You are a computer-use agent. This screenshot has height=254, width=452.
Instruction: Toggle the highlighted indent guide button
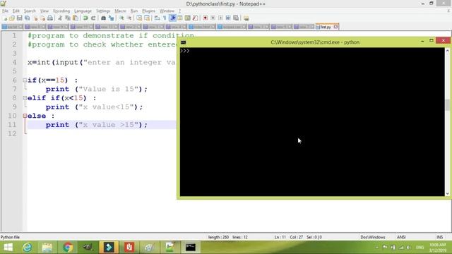coord(172,18)
